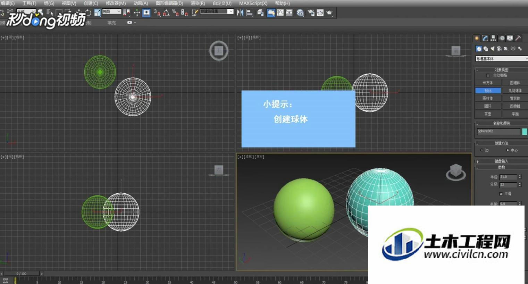Open the 标准基本体 primitives dropdown
This screenshot has height=284, width=528.
click(502, 59)
